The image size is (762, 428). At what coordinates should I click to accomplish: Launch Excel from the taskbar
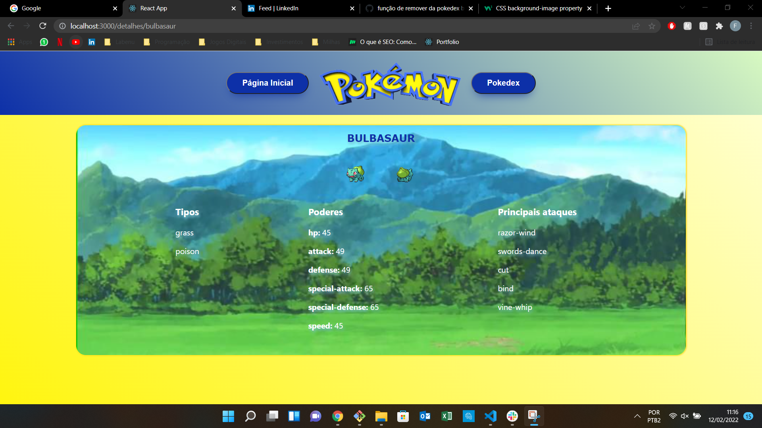(x=446, y=417)
